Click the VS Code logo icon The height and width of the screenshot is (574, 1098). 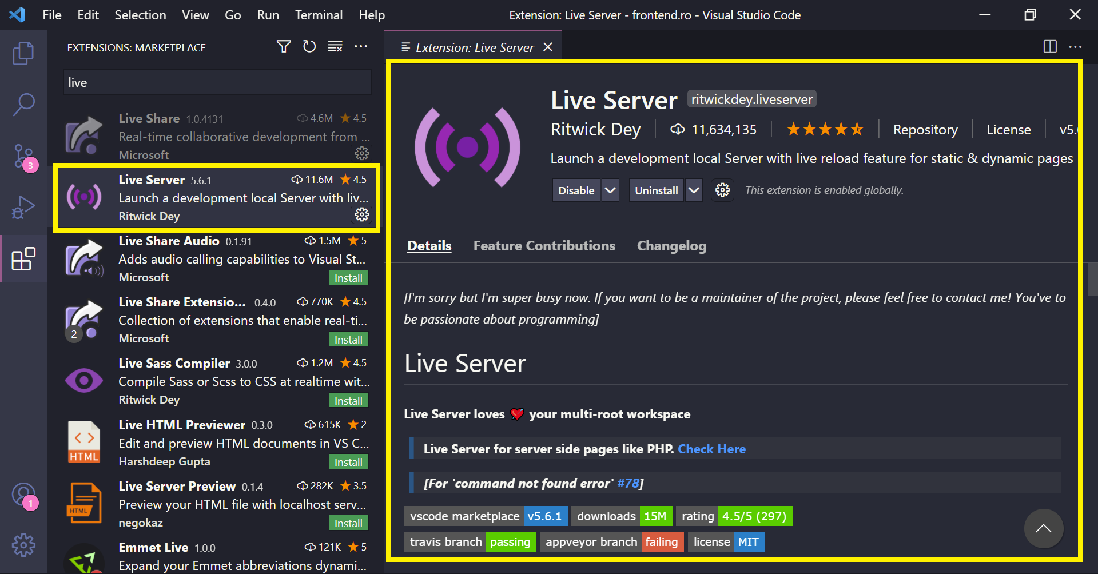(17, 15)
